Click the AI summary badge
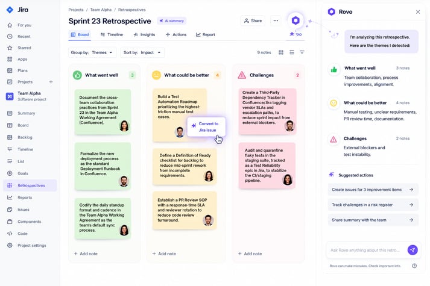430x286 pixels. (172, 21)
